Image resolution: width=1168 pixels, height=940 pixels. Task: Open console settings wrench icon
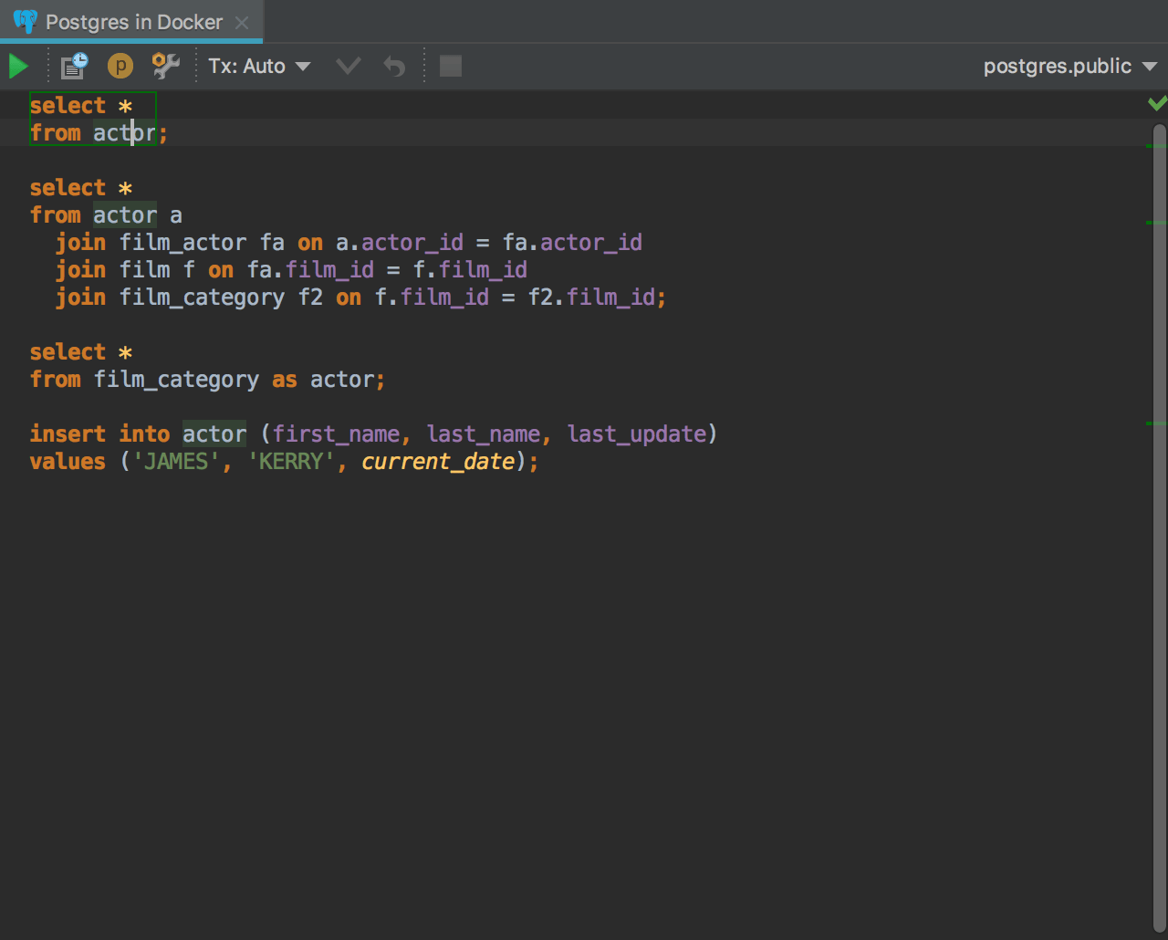point(165,66)
